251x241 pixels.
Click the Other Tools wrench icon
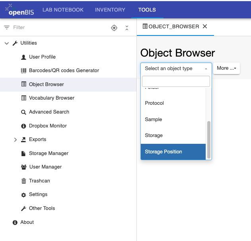tap(23, 208)
